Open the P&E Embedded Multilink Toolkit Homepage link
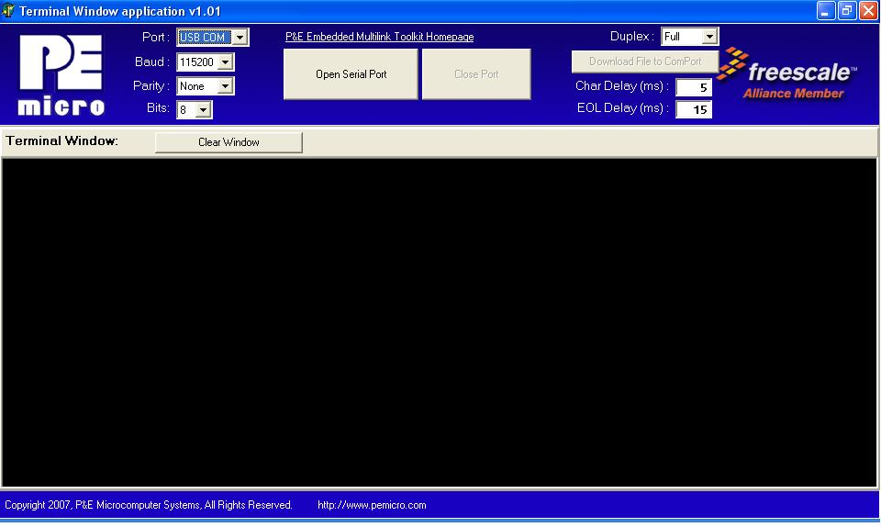 (379, 37)
